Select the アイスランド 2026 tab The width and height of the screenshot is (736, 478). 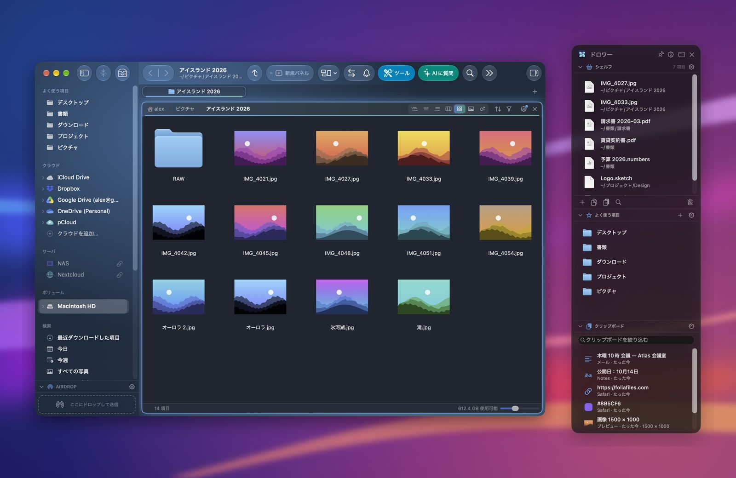[x=194, y=91]
